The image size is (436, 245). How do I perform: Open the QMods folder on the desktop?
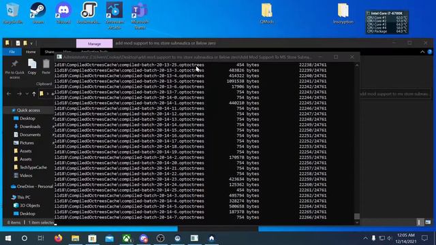coord(266,14)
